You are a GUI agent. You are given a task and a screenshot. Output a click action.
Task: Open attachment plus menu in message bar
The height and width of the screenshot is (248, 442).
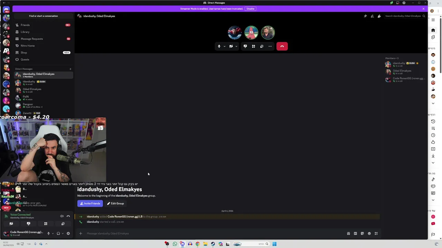coord(80,234)
